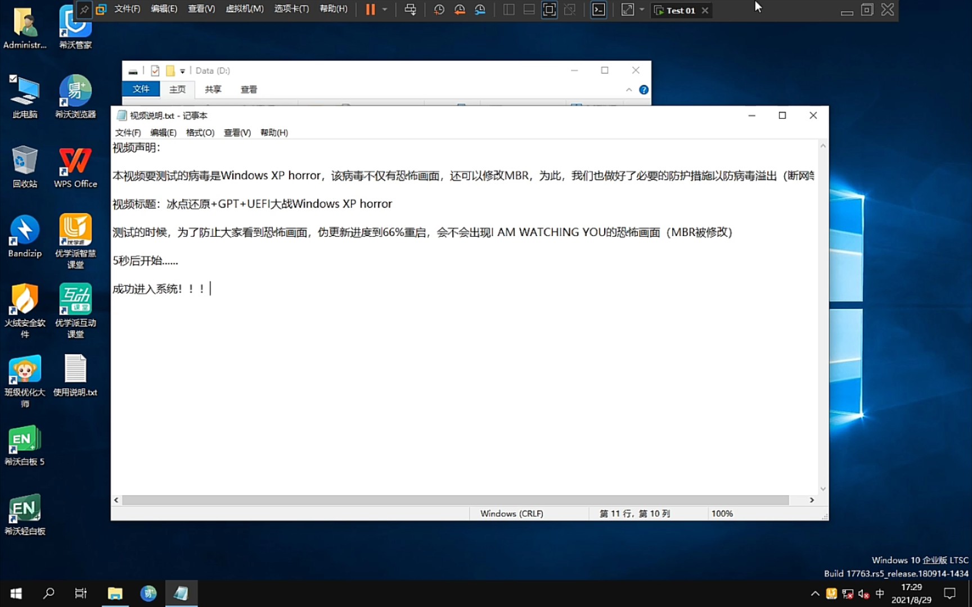Open the 此电脑 desktop icon
Image resolution: width=972 pixels, height=607 pixels.
[25, 96]
